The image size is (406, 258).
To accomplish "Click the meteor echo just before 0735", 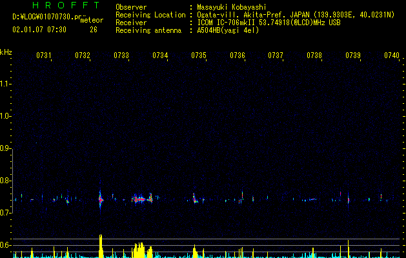I will coord(195,199).
